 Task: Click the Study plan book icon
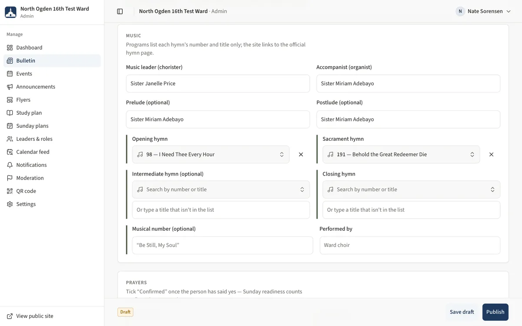[10, 113]
